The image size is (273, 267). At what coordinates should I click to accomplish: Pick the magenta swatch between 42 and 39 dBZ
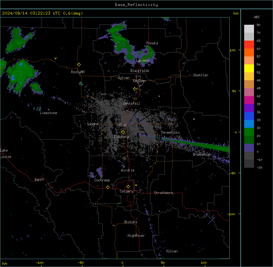point(249,100)
